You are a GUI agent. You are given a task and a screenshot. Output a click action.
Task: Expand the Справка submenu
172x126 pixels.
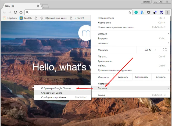tap(131, 88)
